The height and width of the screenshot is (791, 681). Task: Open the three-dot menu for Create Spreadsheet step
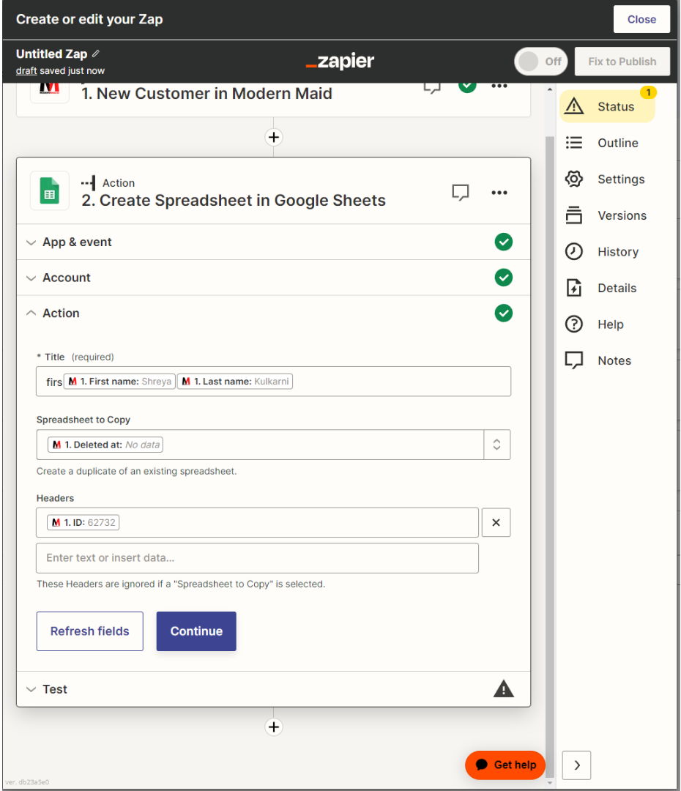click(x=499, y=192)
